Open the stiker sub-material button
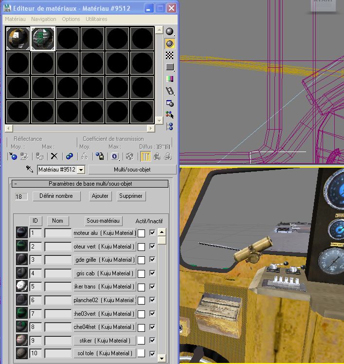The image size is (344, 364). pyautogui.click(x=105, y=341)
